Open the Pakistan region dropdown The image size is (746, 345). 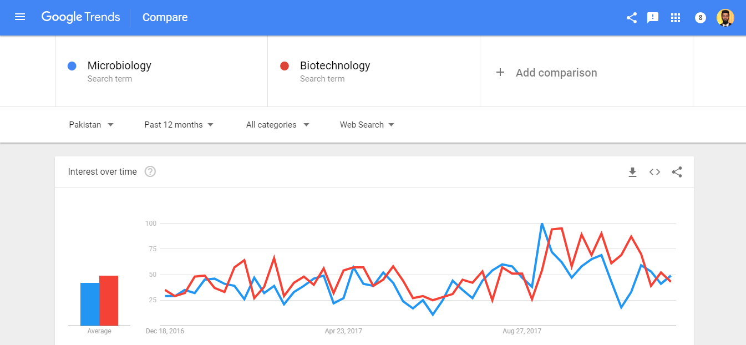91,125
